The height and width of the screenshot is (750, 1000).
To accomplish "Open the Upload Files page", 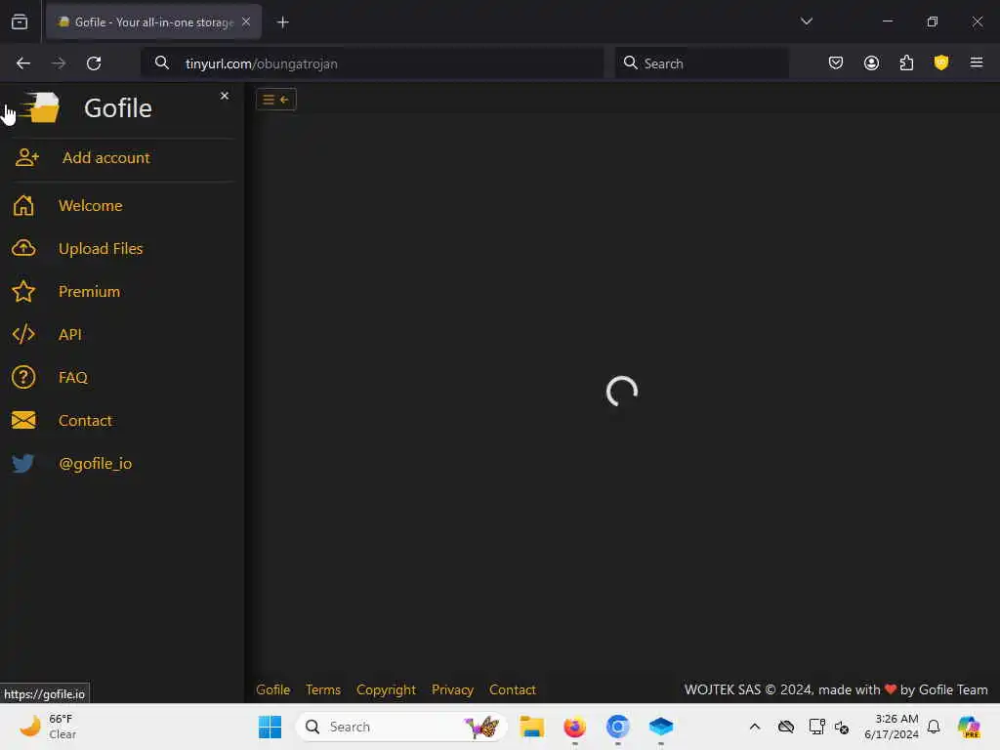I will coord(101,248).
